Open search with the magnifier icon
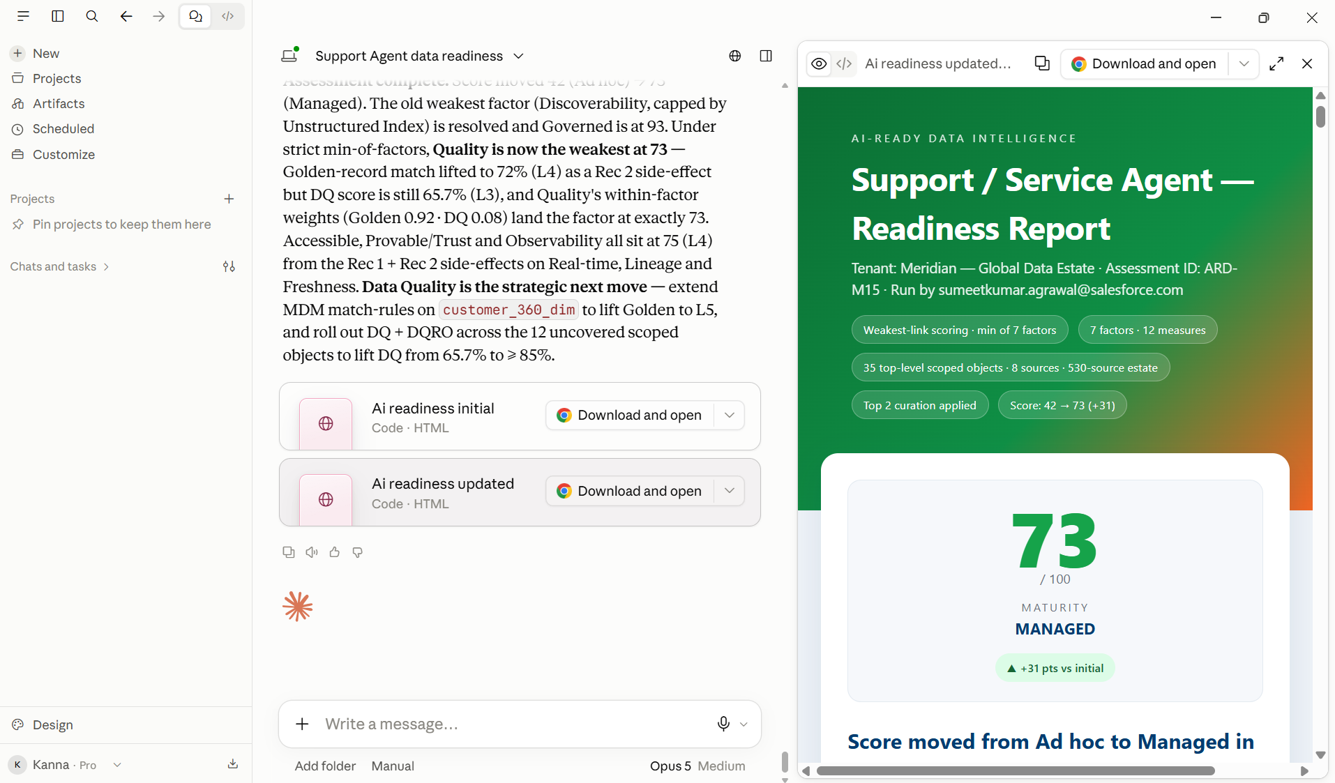This screenshot has height=783, width=1335. click(92, 16)
